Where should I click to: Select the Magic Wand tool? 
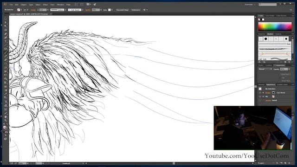click(6, 26)
